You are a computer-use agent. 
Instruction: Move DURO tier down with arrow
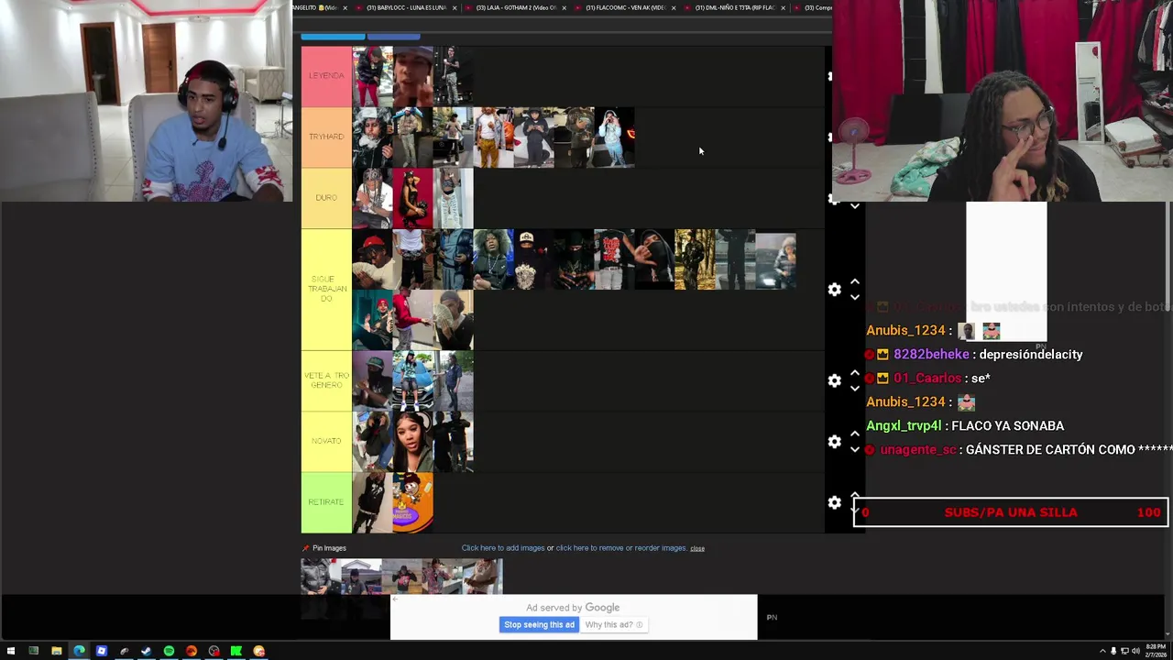pos(855,206)
